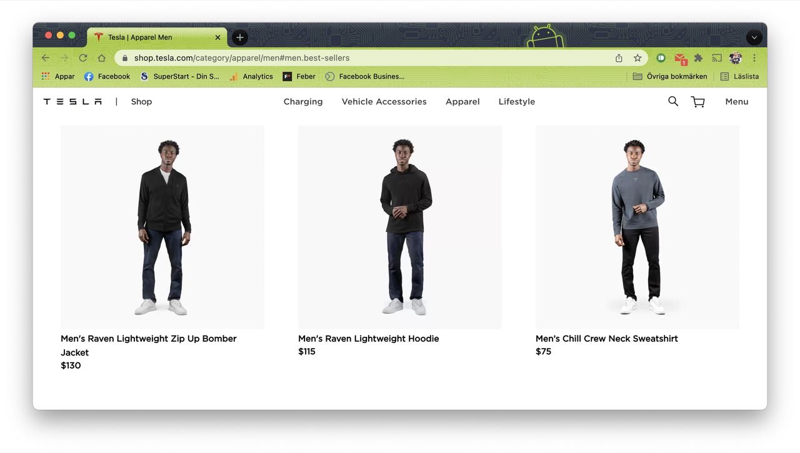This screenshot has height=453, width=800.
Task: Expand the tab search chevron dropdown
Action: [x=754, y=37]
